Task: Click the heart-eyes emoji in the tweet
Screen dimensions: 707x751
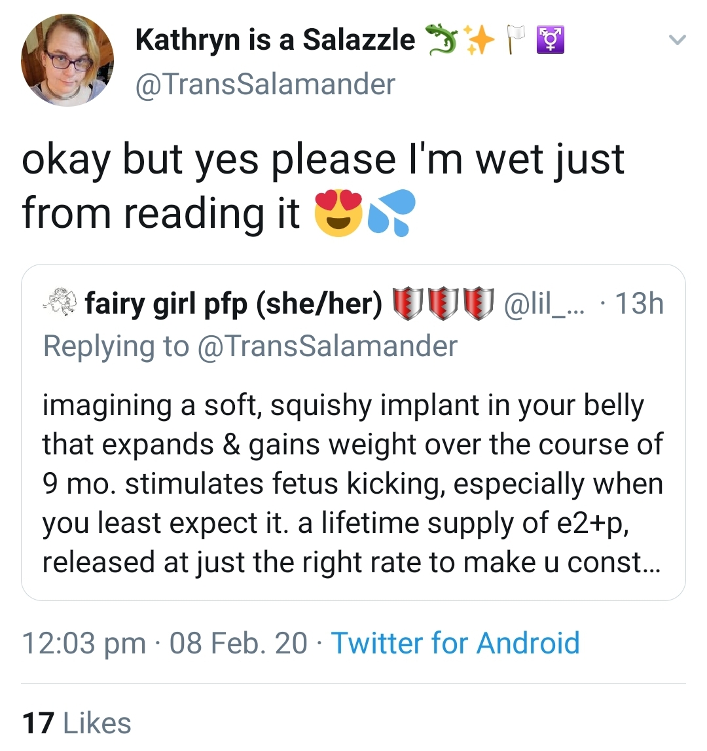Action: pos(338,213)
